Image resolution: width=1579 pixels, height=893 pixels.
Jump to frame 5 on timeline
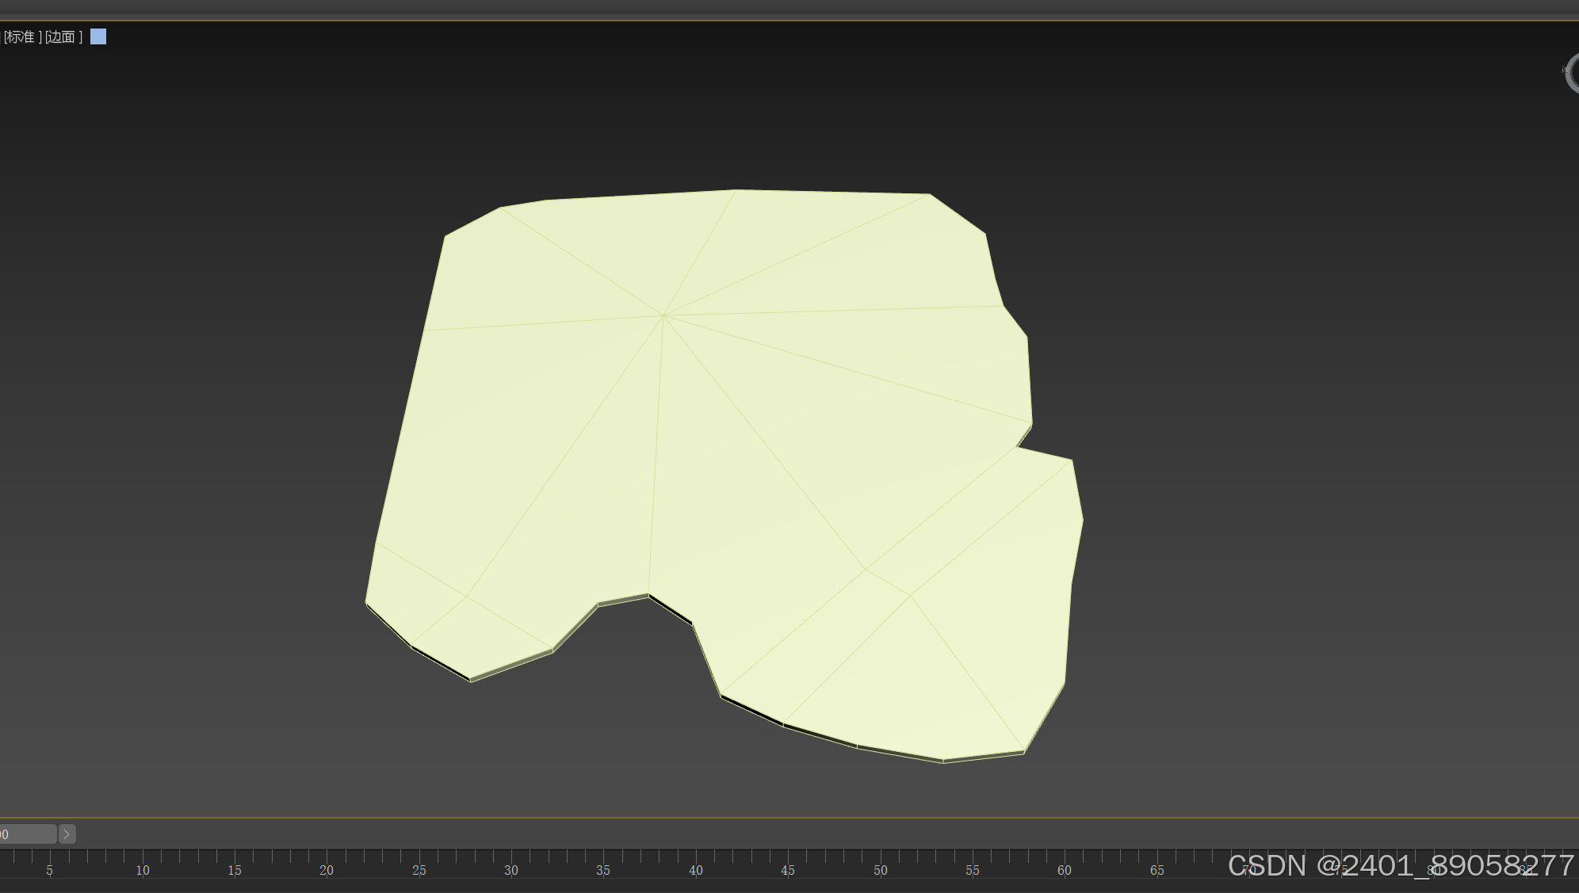pyautogui.click(x=49, y=869)
